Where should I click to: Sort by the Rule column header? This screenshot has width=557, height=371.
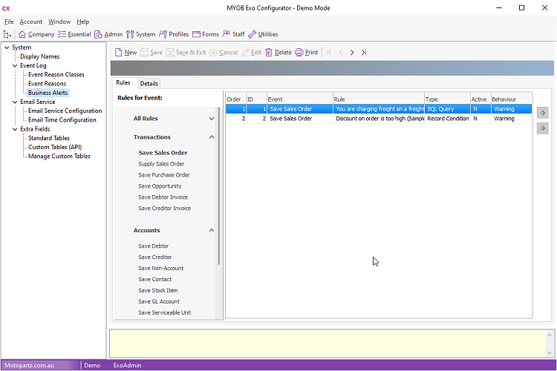point(378,99)
